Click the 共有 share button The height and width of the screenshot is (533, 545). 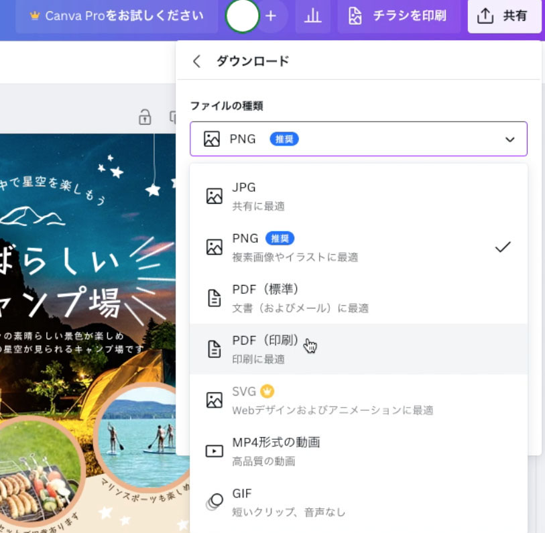click(504, 16)
